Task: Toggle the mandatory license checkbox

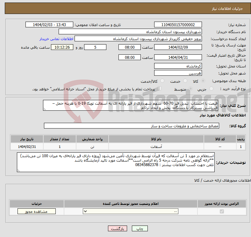Action: (222, 212)
